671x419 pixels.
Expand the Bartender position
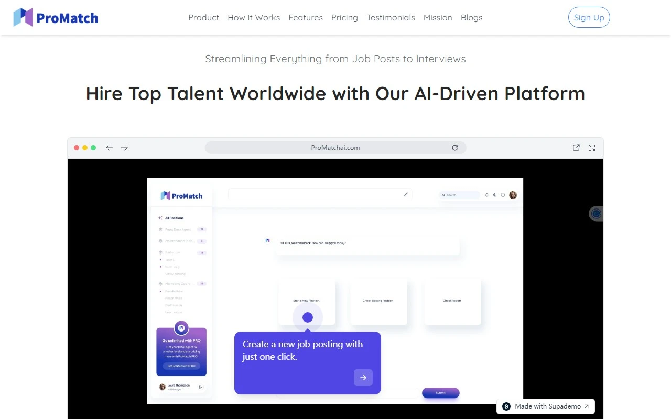pos(182,252)
